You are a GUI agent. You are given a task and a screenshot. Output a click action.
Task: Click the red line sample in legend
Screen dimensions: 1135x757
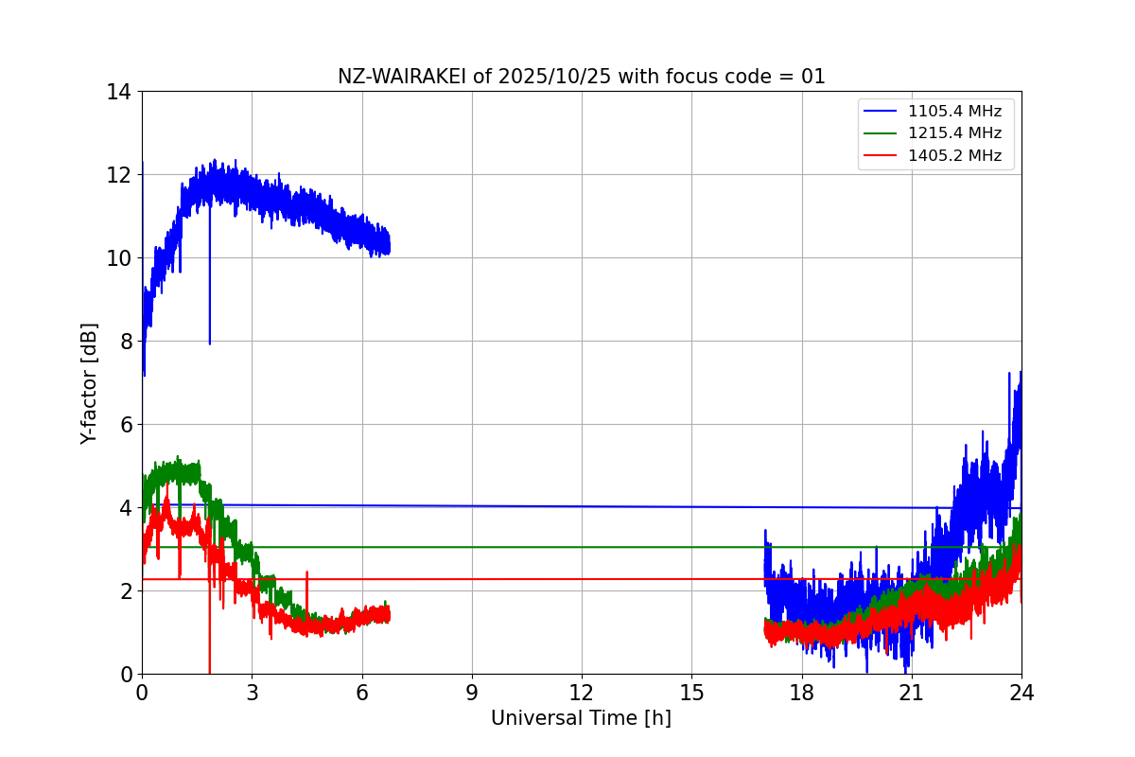[882, 156]
